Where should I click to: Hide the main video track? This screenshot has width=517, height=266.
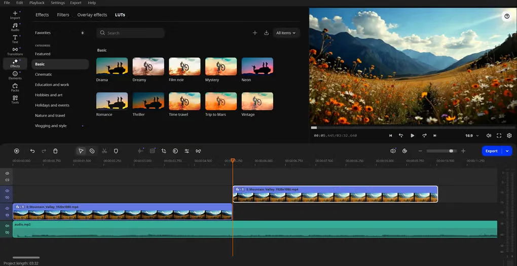click(x=7, y=208)
